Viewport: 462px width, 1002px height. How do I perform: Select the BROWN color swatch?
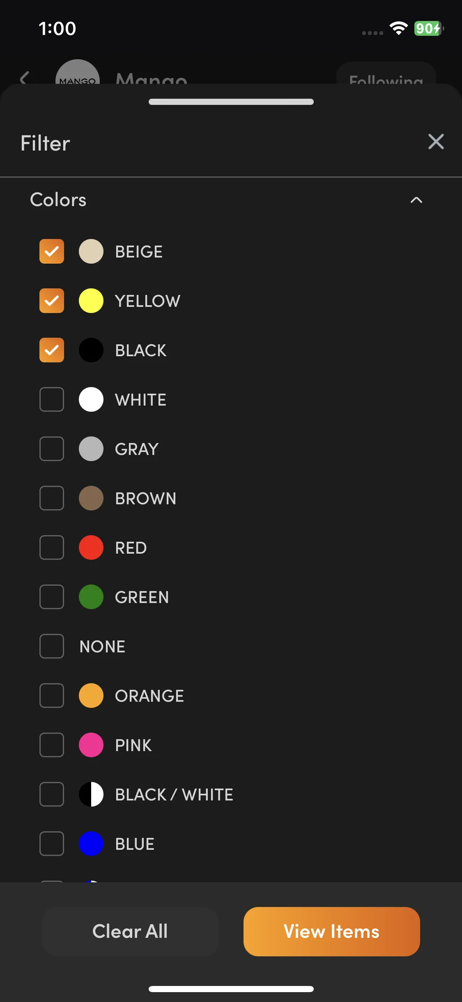coord(91,498)
